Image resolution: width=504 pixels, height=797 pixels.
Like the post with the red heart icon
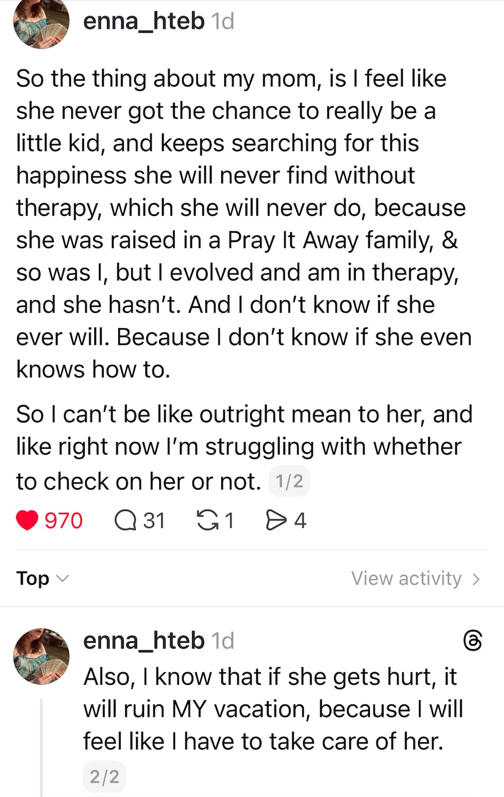[x=27, y=520]
